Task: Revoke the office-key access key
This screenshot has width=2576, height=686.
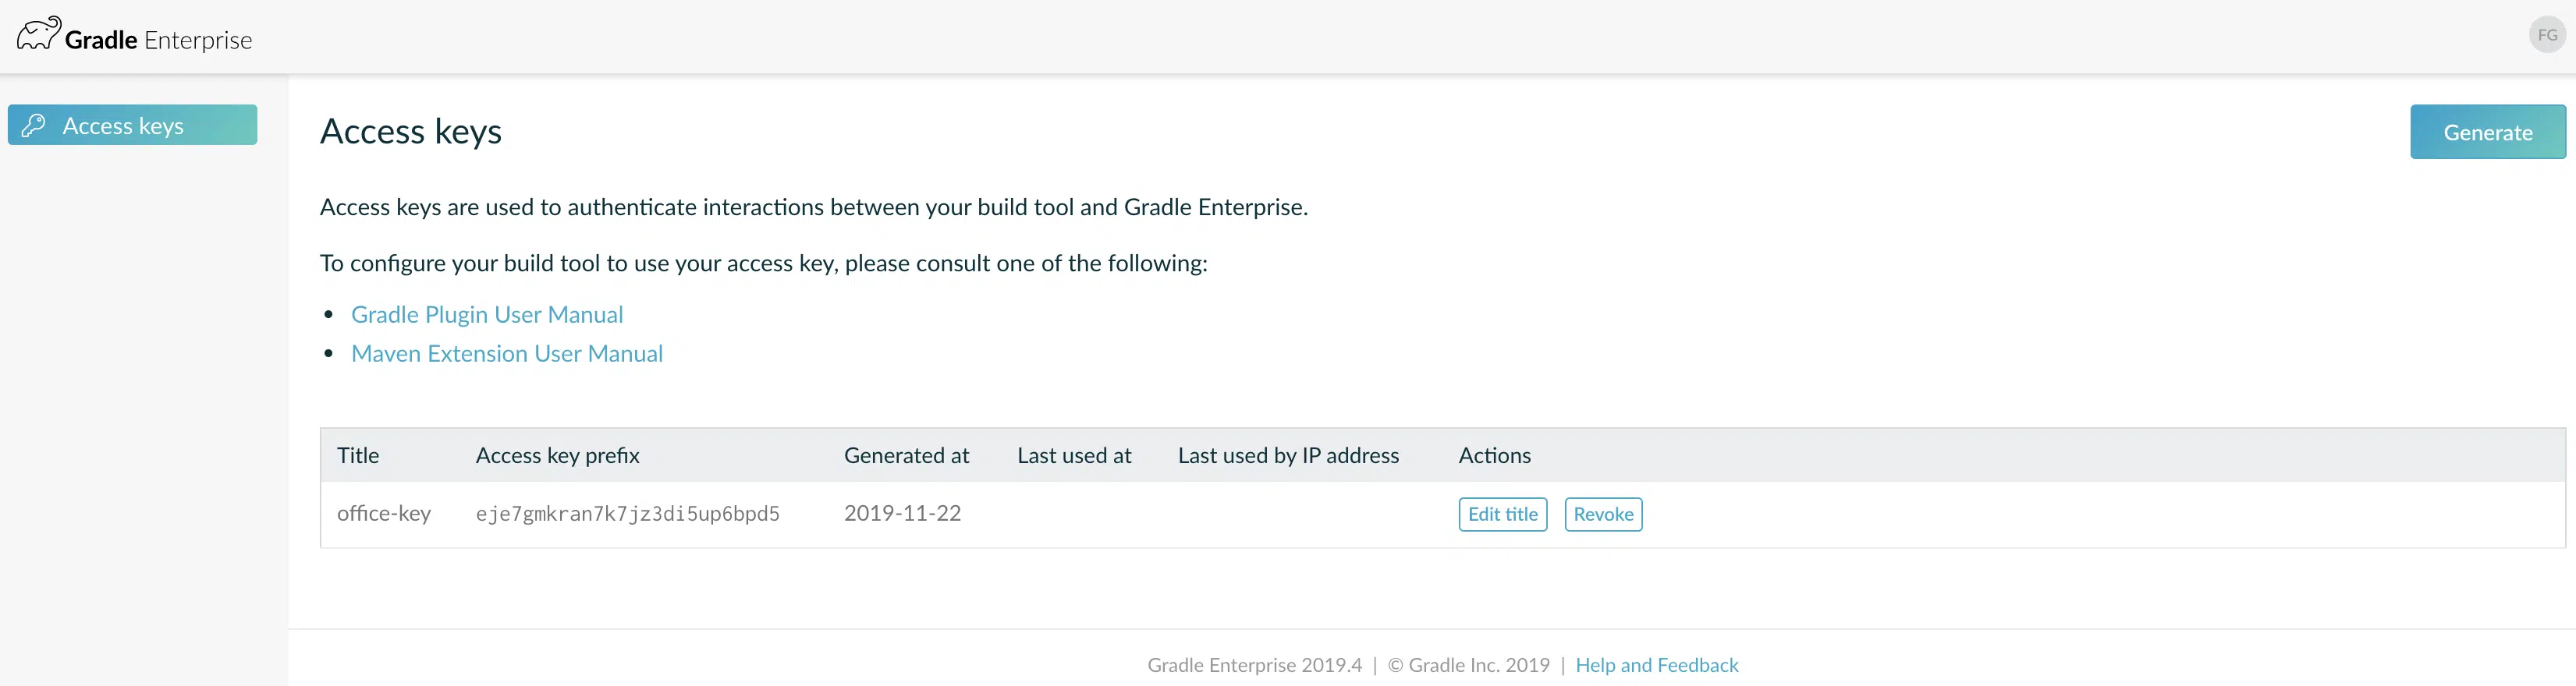Action: 1603,514
